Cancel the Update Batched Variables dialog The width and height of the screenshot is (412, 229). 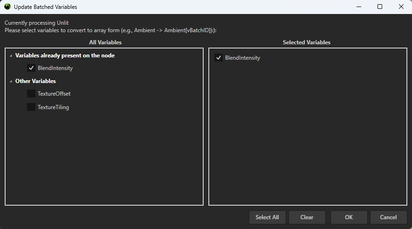(x=388, y=217)
